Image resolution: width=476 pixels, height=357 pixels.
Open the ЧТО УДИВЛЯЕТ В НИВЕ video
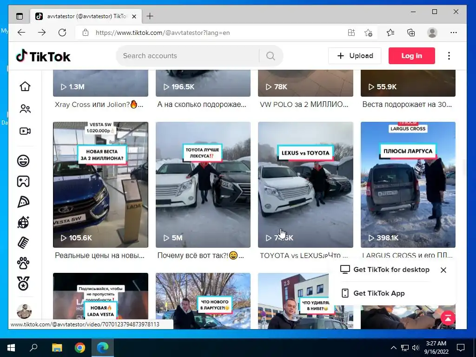click(293, 301)
